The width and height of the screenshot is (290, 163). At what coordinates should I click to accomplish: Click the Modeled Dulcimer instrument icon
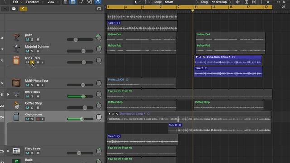[x=16, y=49]
